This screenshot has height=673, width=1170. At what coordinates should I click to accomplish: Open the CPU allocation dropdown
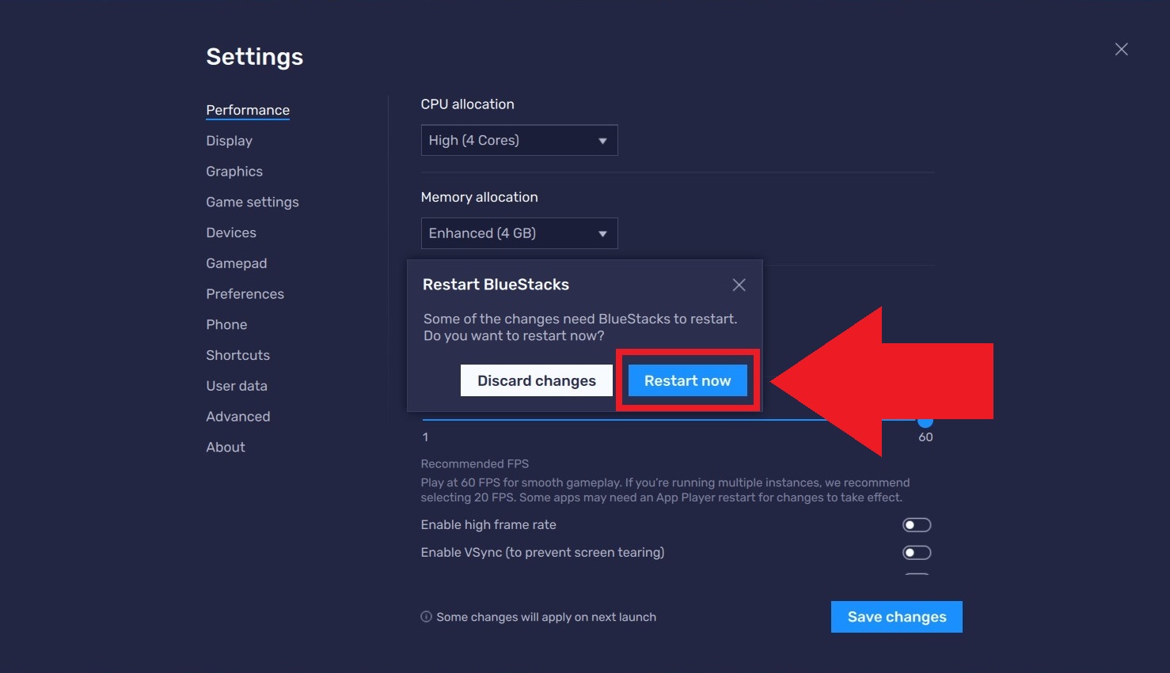coord(519,140)
